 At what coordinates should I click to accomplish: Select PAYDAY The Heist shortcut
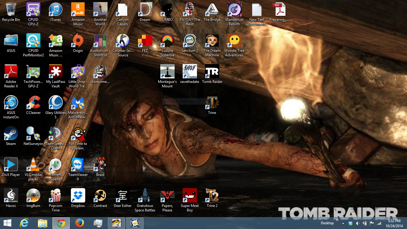pos(190,10)
